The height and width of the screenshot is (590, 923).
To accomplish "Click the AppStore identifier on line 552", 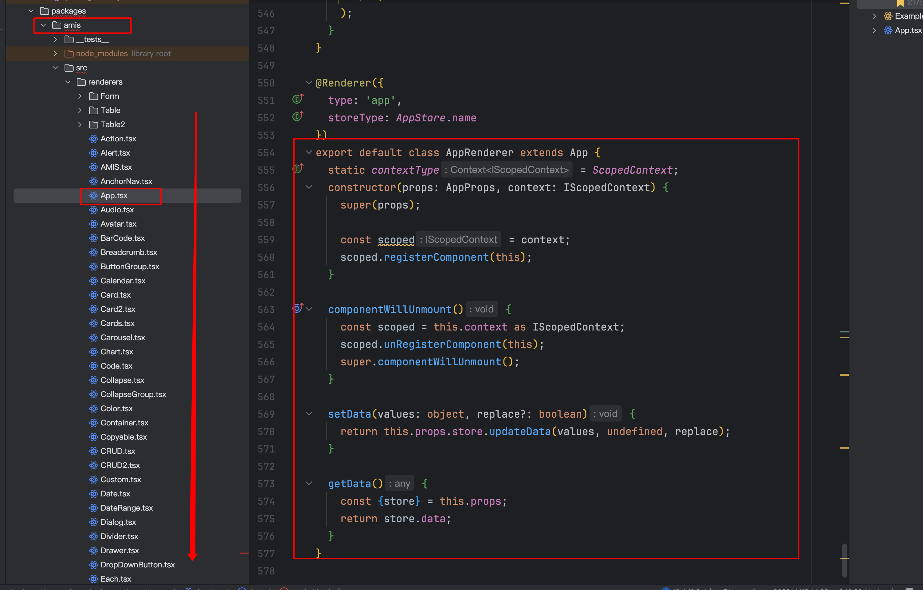I will coord(421,118).
